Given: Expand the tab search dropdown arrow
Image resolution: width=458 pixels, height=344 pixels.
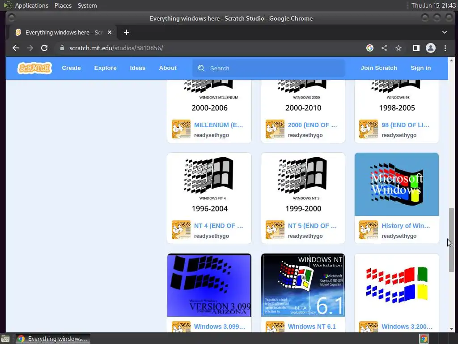Looking at the screenshot, I should tap(445, 32).
